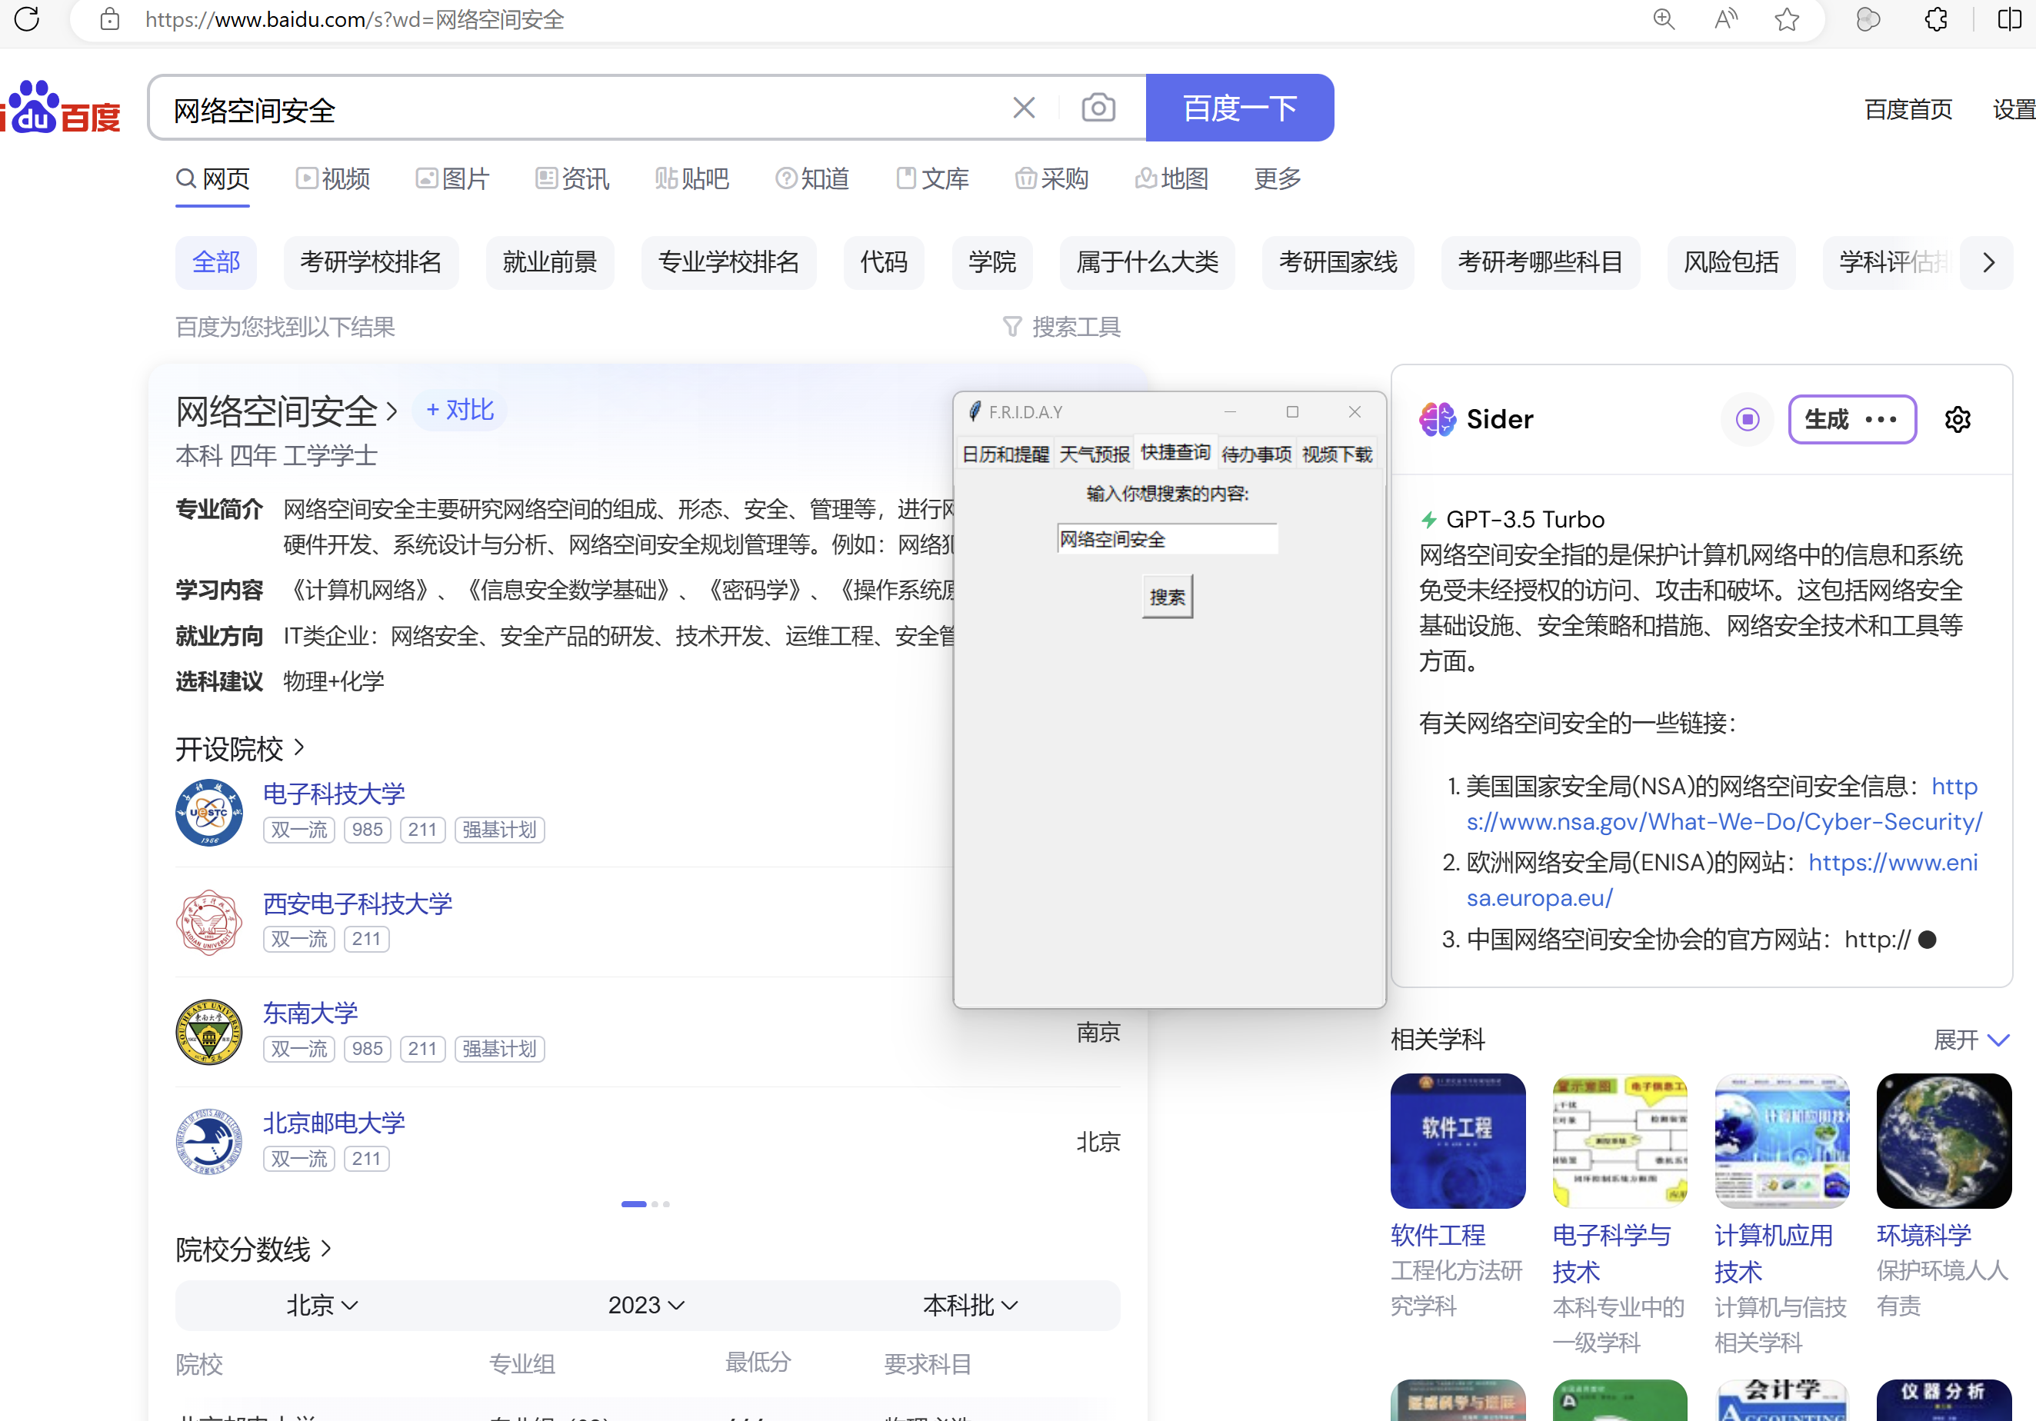Open the 贴吧 search tab
The height and width of the screenshot is (1421, 2036).
(692, 179)
